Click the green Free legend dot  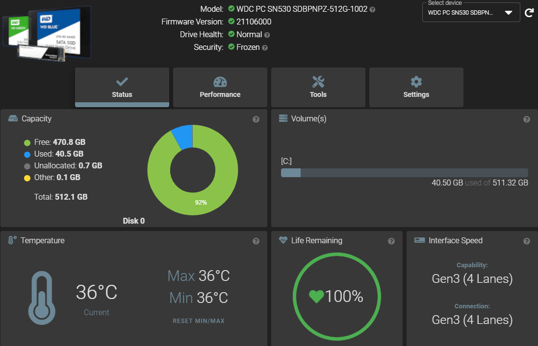pos(27,143)
